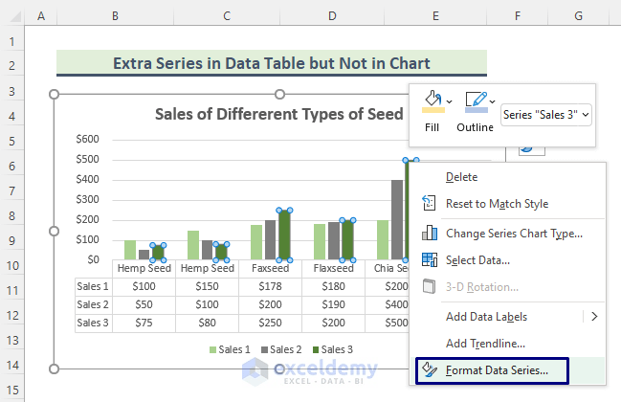Click the $250 data table value
This screenshot has width=621, height=402.
point(270,323)
